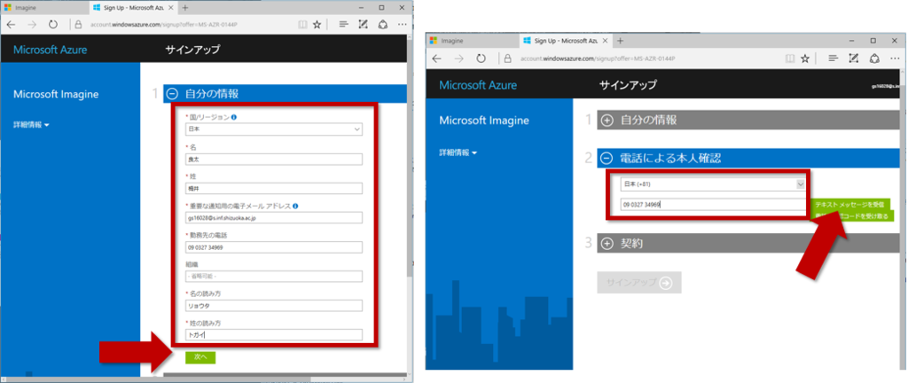Click テキスト メッセージを受信 button

(x=849, y=204)
